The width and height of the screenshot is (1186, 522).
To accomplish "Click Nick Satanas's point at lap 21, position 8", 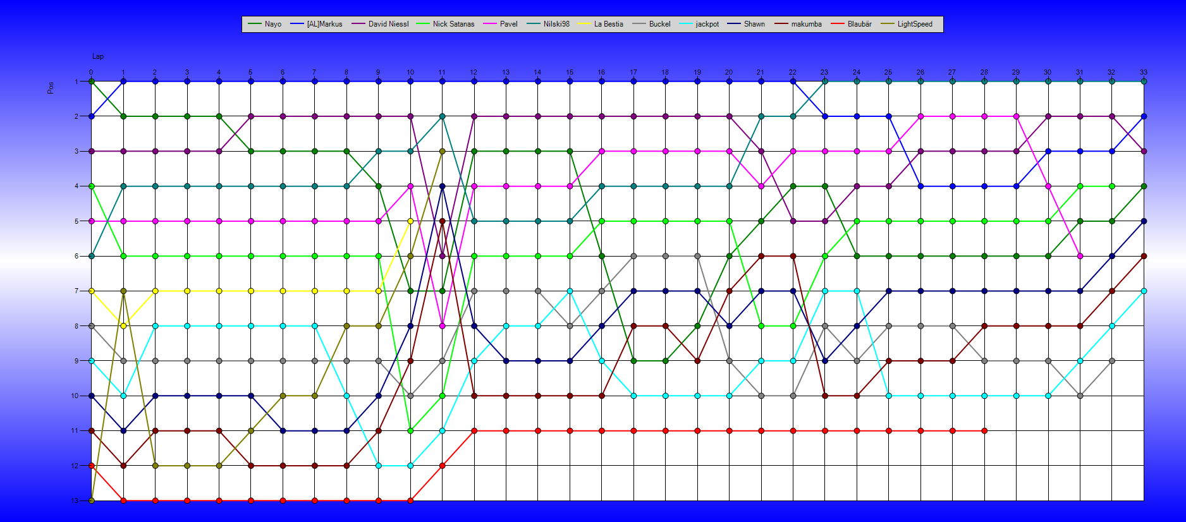I will (x=761, y=326).
